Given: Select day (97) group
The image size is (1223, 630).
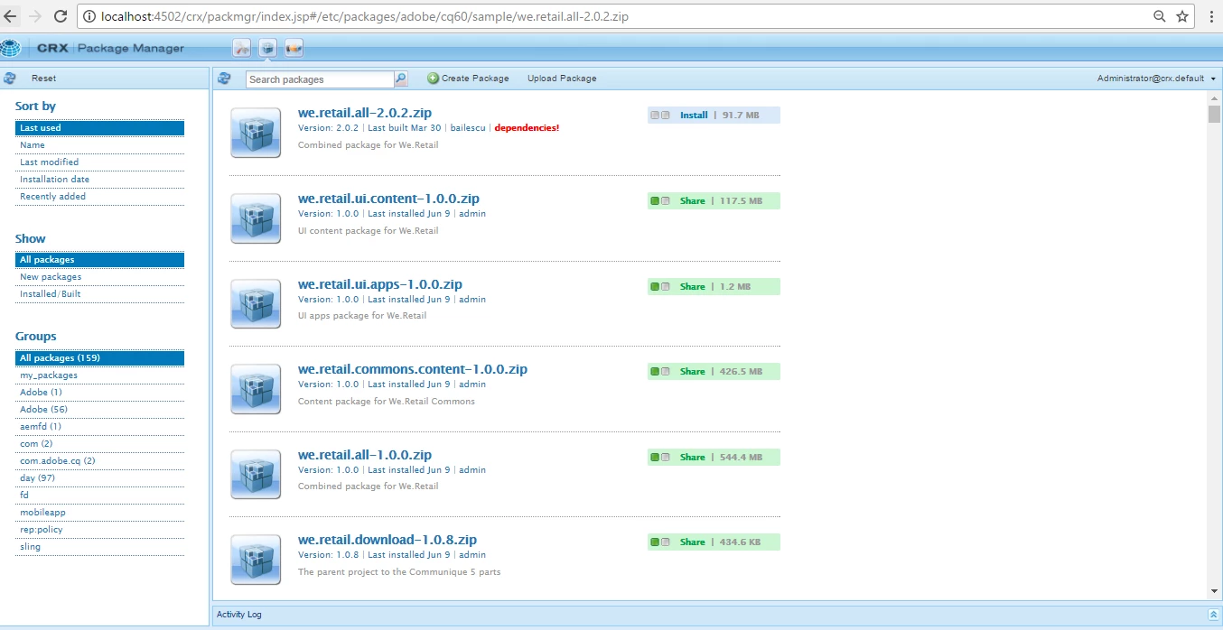Looking at the screenshot, I should point(99,478).
